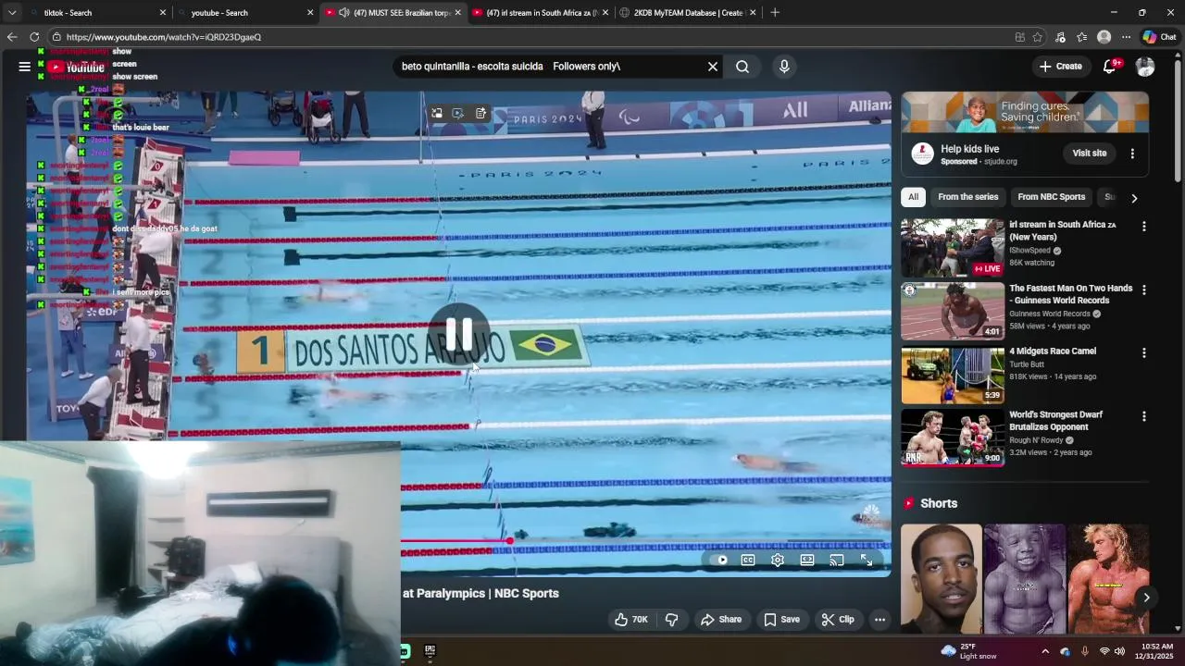Open the Epic Games taskbar icon

click(430, 651)
